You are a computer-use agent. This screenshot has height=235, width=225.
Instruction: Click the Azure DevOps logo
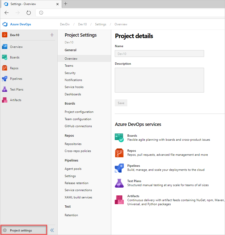tap(5, 24)
